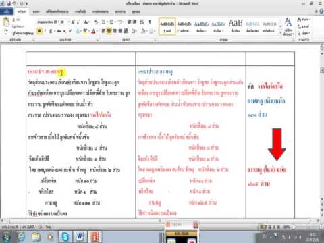Apply the text highlight color icon

click(85, 31)
